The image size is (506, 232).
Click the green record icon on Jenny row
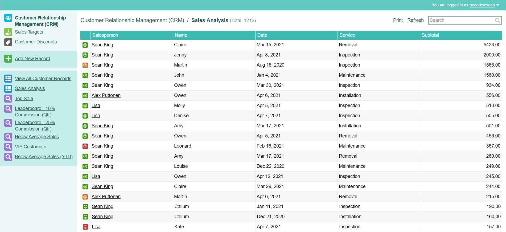[x=85, y=55]
